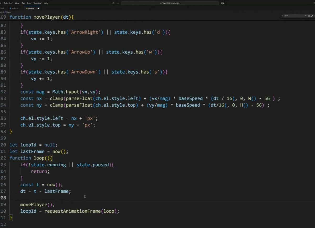The image size is (315, 228).
Task: Expand the find widget to show replace field
Action: point(282,16)
